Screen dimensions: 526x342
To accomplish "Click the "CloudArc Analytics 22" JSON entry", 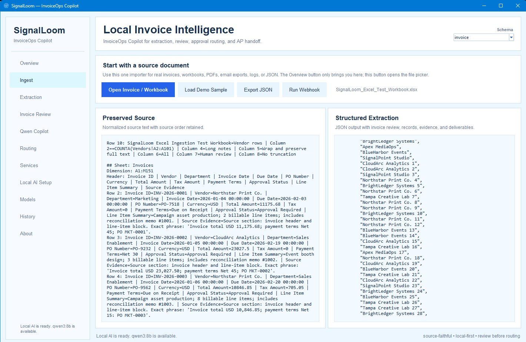I will 391,280.
